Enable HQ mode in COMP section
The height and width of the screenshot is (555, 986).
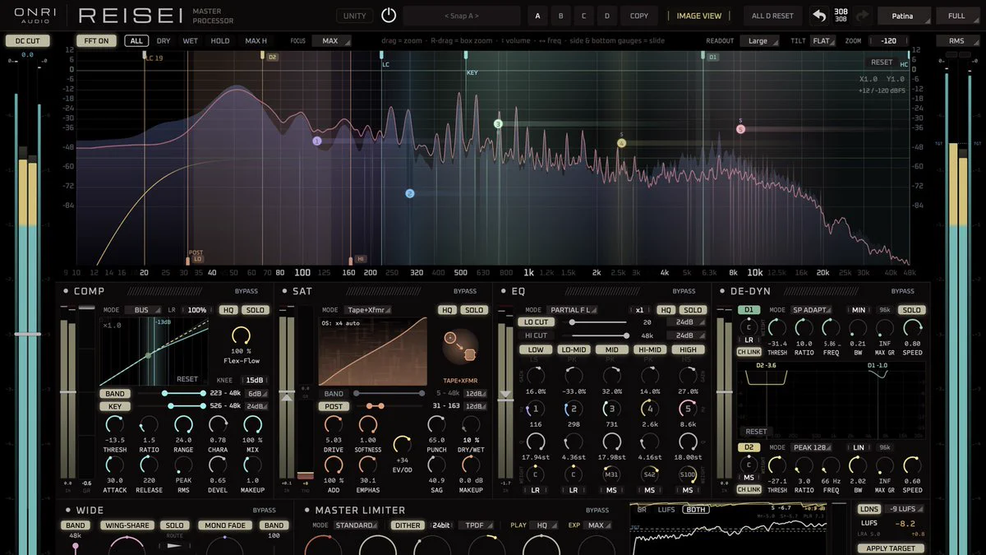pos(228,310)
